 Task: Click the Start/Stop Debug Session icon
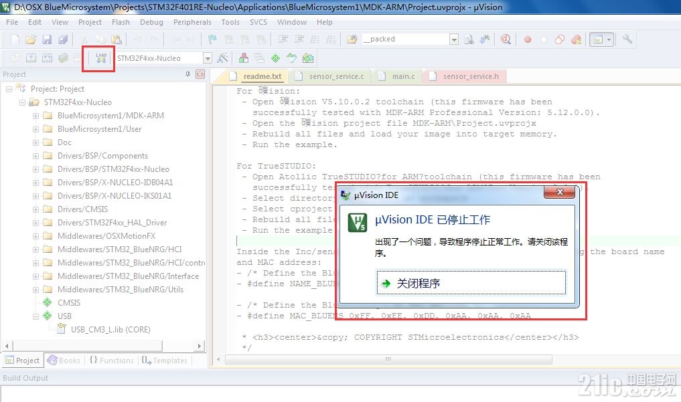506,39
